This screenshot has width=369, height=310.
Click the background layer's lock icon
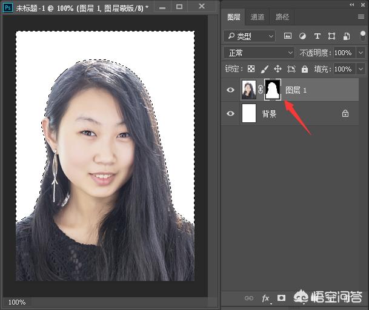click(x=345, y=113)
